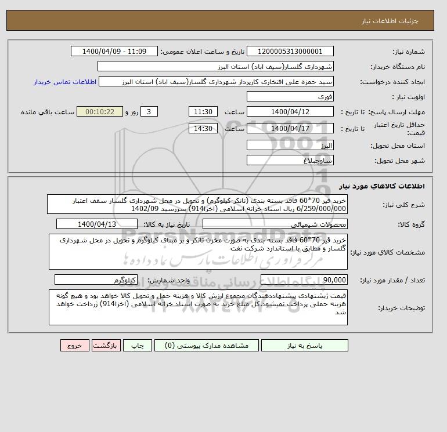Click the توضیحات خریدار text area
Viewport: 447px width, 432px height.
point(198,307)
